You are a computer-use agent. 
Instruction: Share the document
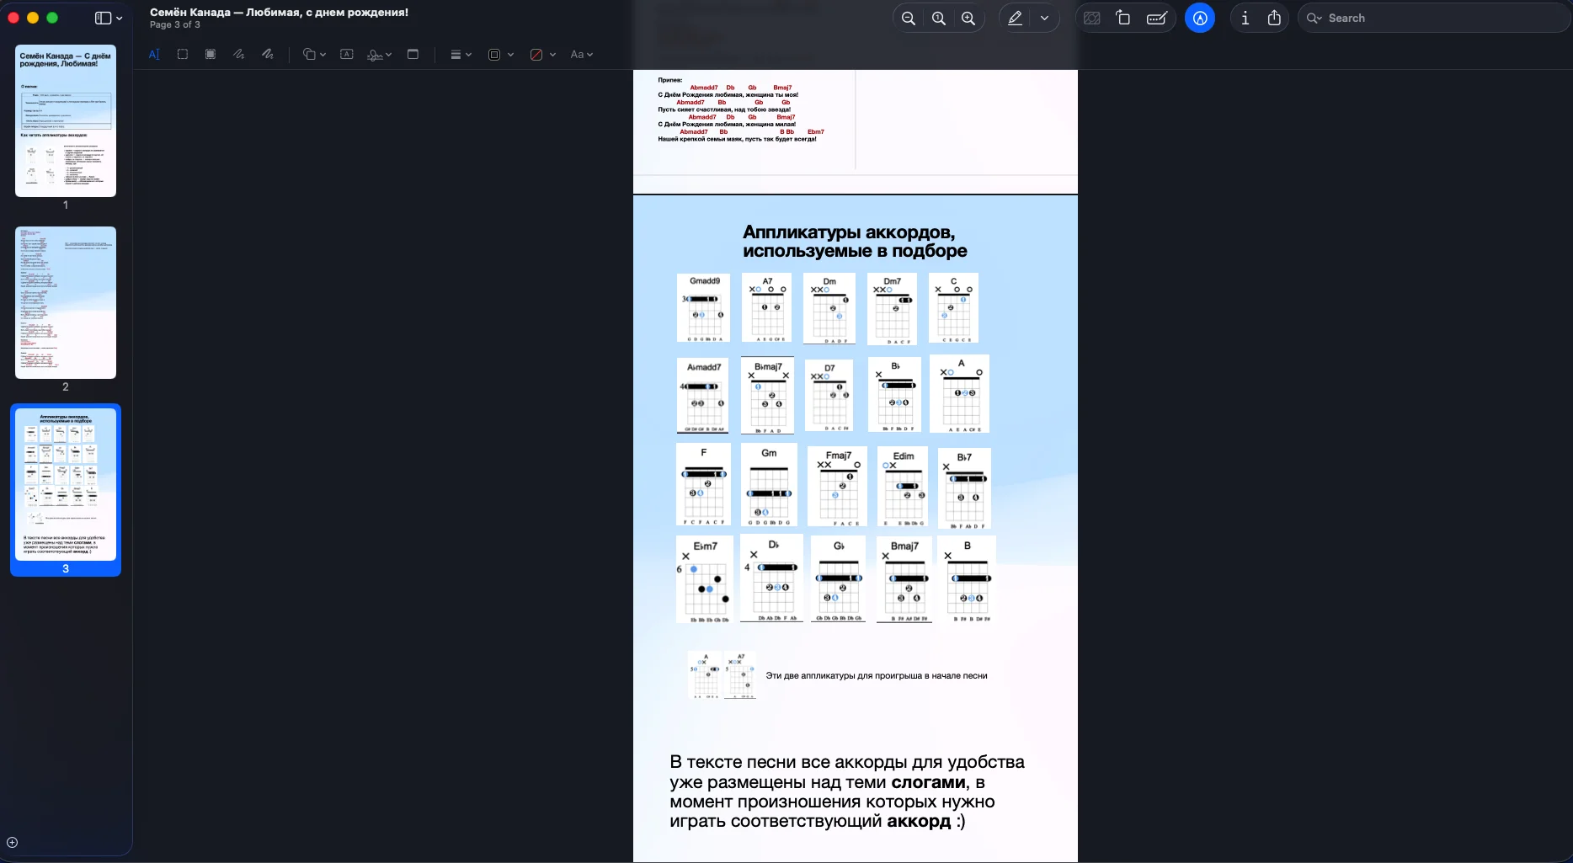(x=1275, y=18)
